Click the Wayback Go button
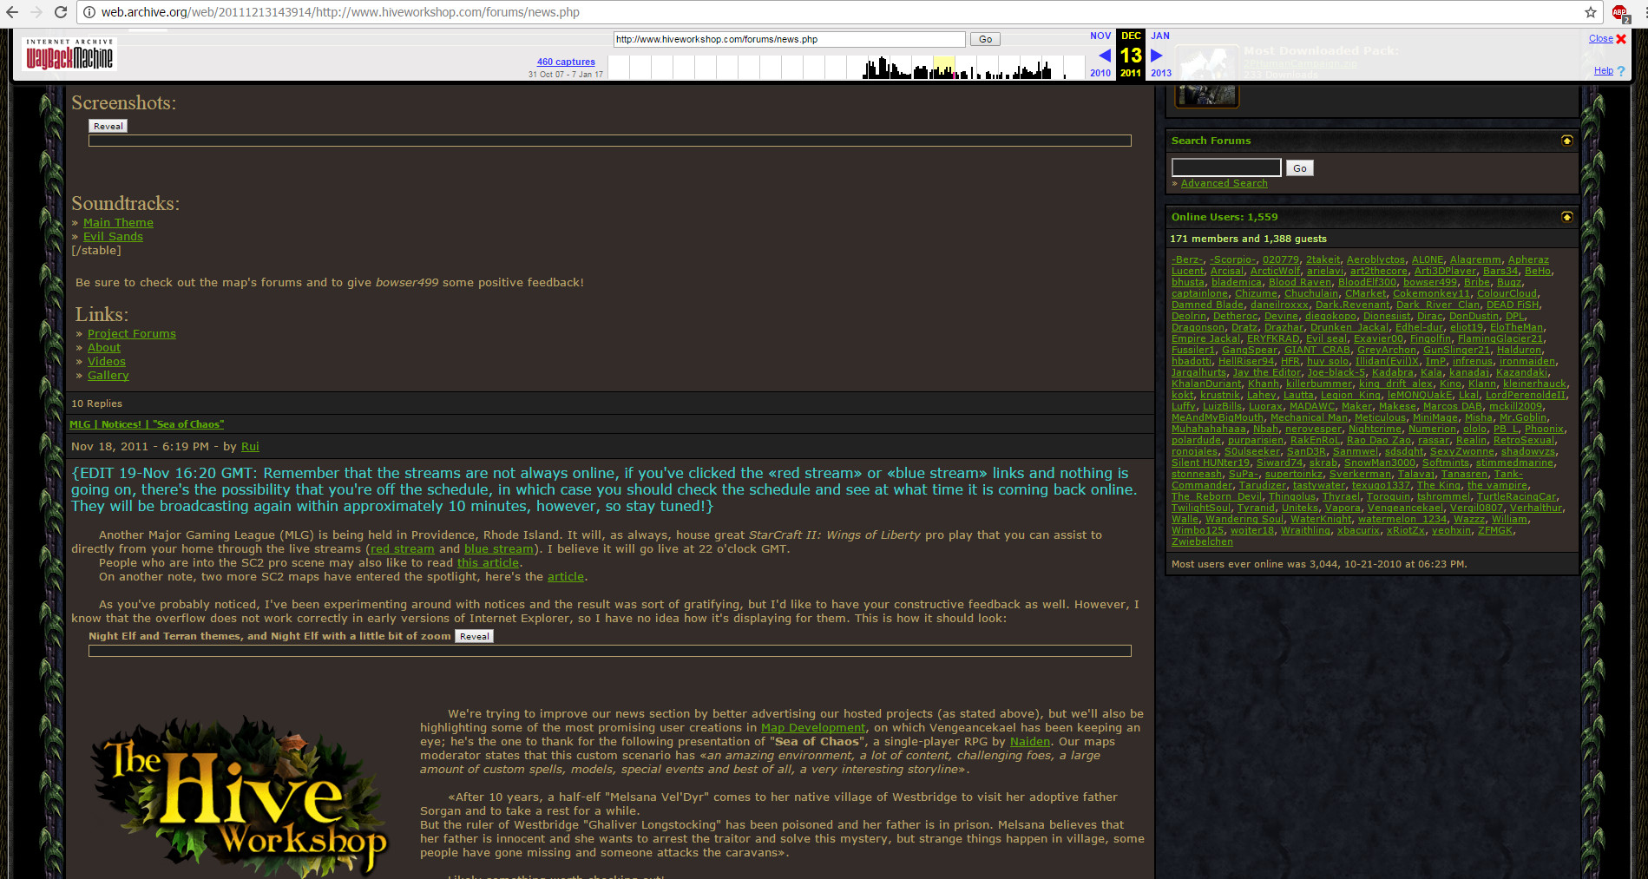Image resolution: width=1648 pixels, height=879 pixels. [x=985, y=39]
